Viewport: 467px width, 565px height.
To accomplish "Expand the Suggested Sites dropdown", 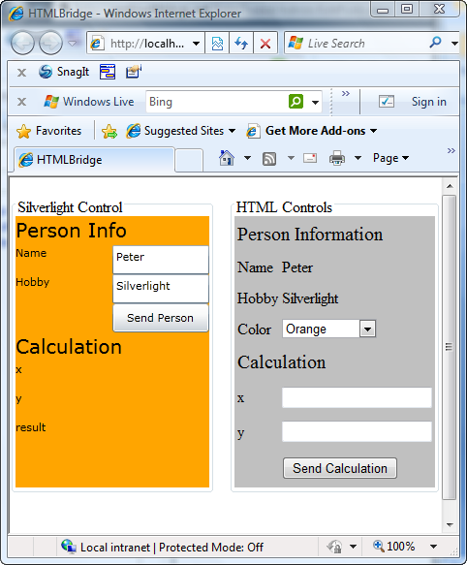I will tap(233, 131).
